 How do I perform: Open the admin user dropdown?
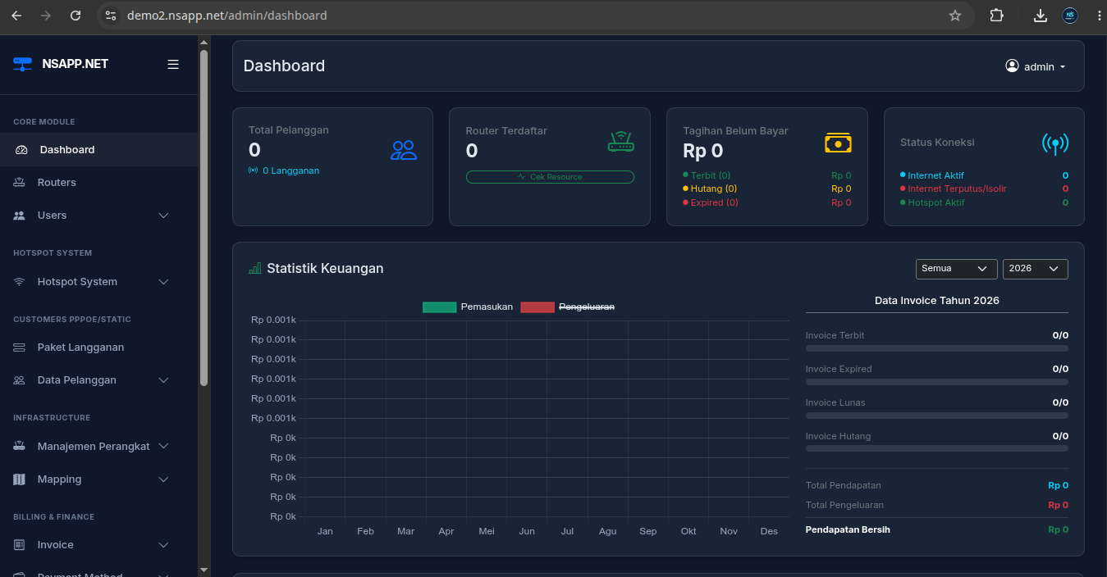click(1036, 66)
